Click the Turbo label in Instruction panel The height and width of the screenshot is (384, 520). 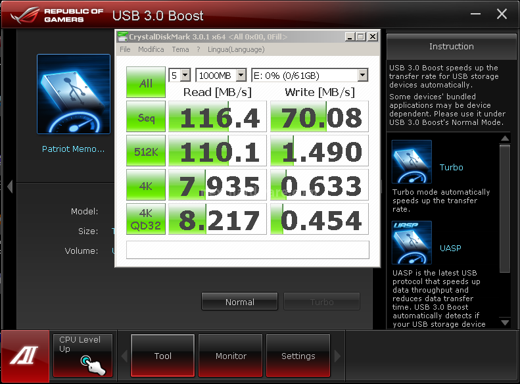point(452,167)
